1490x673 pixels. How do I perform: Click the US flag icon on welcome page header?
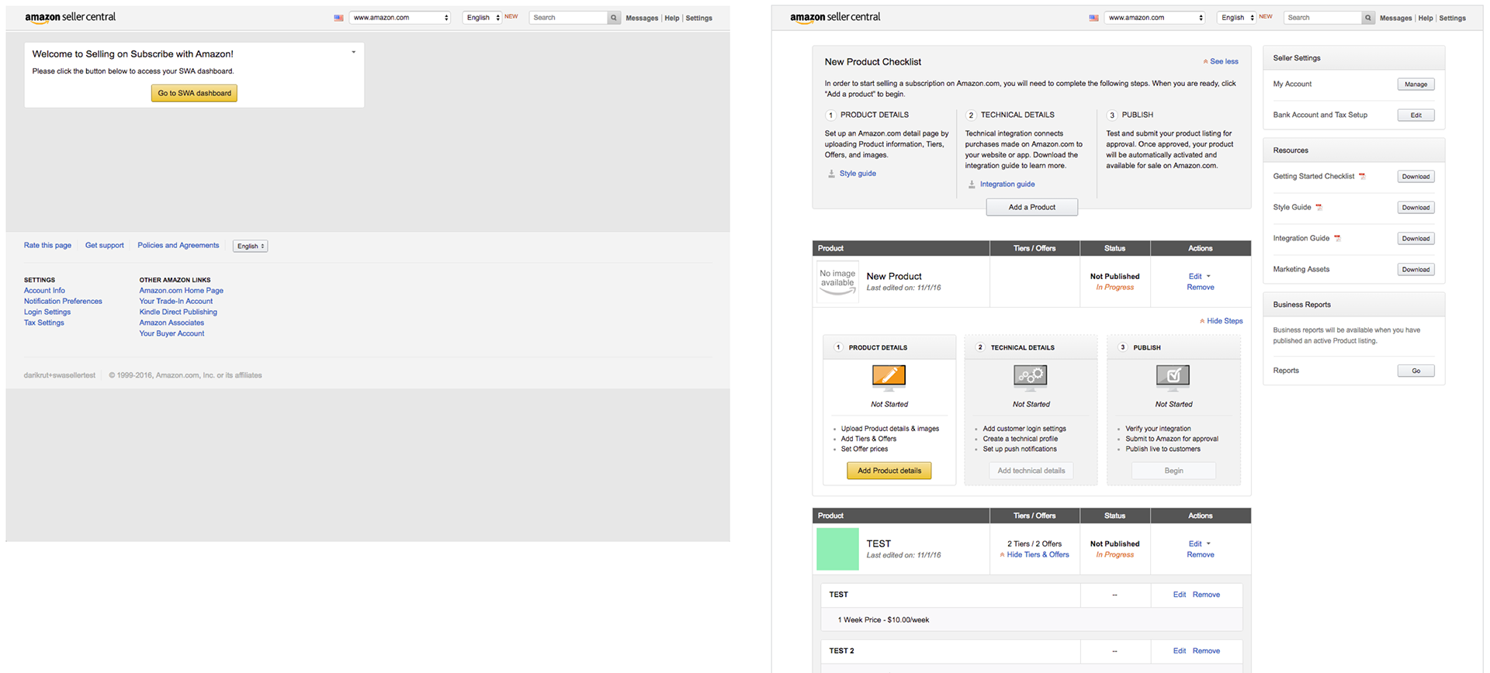point(338,18)
